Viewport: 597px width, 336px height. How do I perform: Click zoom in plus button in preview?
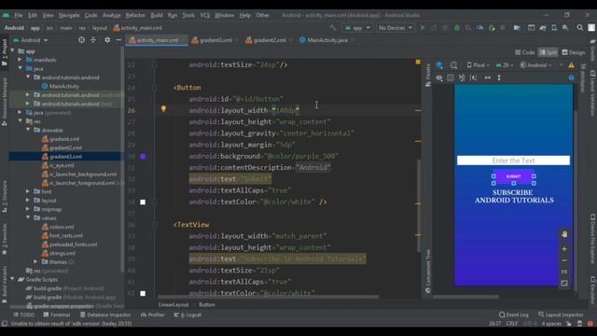coord(564,249)
